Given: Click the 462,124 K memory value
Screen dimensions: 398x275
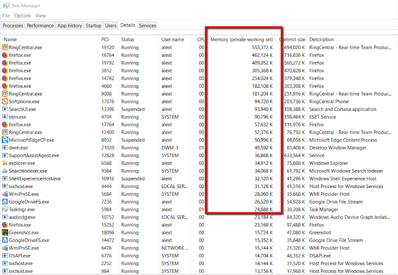Looking at the screenshot, I should pos(262,55).
